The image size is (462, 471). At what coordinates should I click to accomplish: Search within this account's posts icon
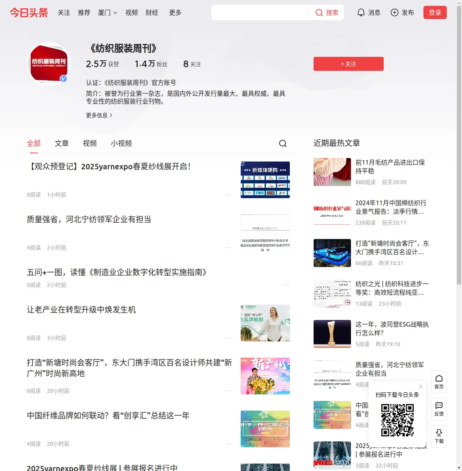point(283,144)
